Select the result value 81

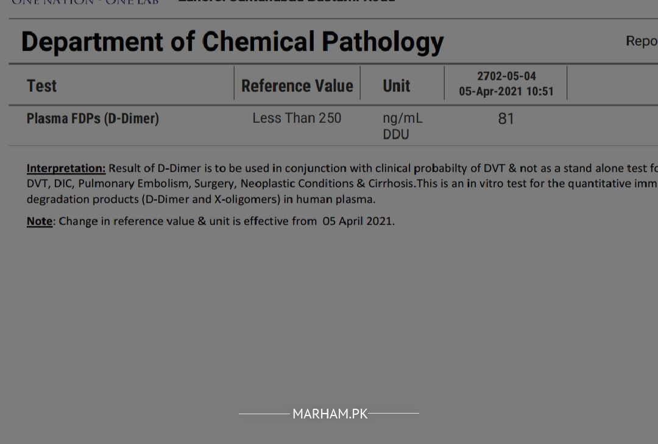point(506,119)
